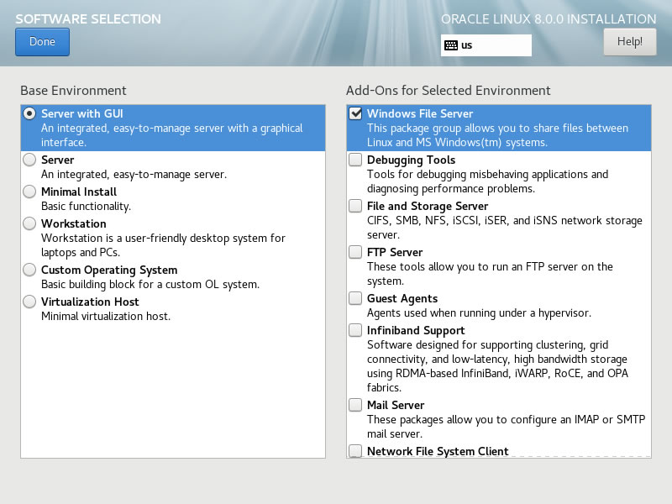Tick the Guest Agents checkbox
The image size is (672, 504).
click(x=355, y=298)
